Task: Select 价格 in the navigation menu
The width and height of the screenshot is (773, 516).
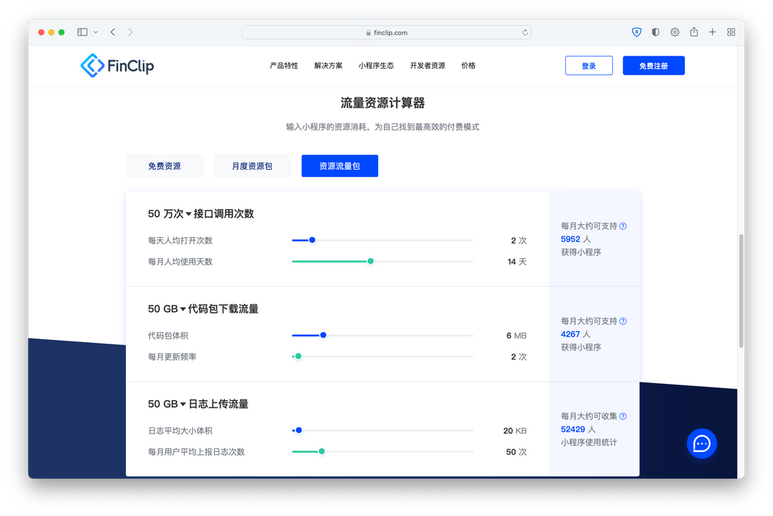Action: [468, 66]
